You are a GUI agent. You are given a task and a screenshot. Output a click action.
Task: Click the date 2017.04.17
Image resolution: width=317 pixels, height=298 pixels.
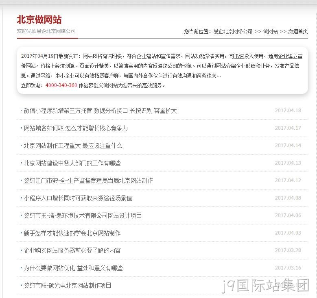[x=288, y=128]
